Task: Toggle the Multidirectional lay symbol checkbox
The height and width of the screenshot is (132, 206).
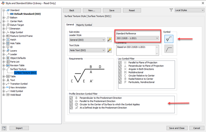Action: point(120,72)
